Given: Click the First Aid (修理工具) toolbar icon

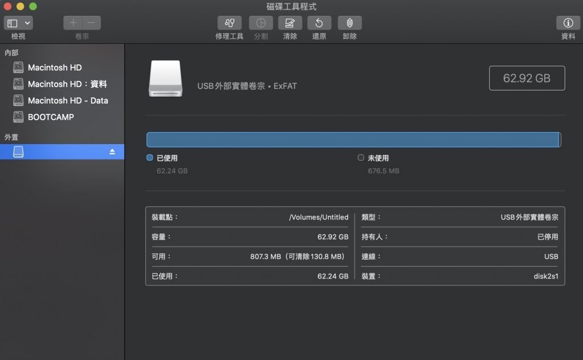Looking at the screenshot, I should tap(229, 23).
